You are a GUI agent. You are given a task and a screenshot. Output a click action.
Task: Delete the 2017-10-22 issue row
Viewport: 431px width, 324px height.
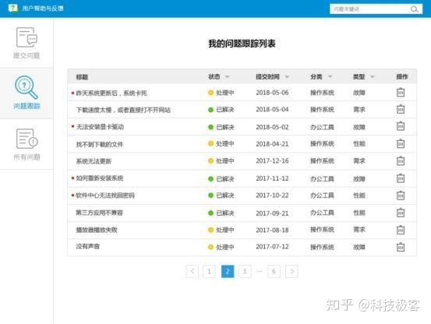click(401, 195)
